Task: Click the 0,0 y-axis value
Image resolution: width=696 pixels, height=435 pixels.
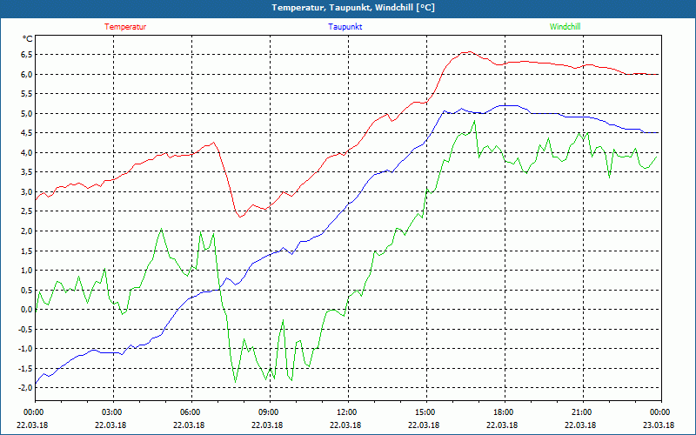Action: [x=27, y=310]
